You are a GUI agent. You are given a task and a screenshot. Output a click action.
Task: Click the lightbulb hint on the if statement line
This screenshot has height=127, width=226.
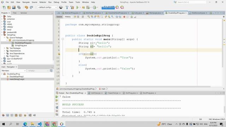click(x=59, y=54)
